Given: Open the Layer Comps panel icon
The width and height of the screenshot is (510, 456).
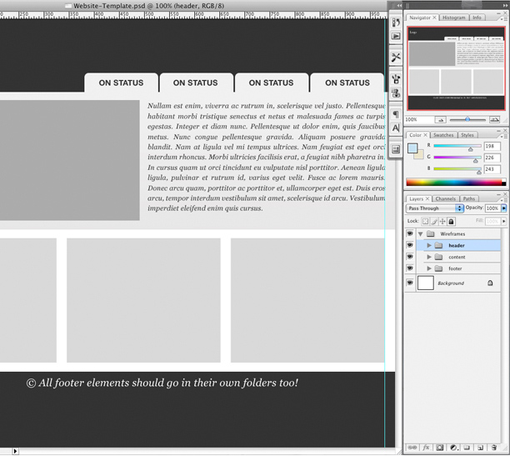Looking at the screenshot, I should [396, 149].
